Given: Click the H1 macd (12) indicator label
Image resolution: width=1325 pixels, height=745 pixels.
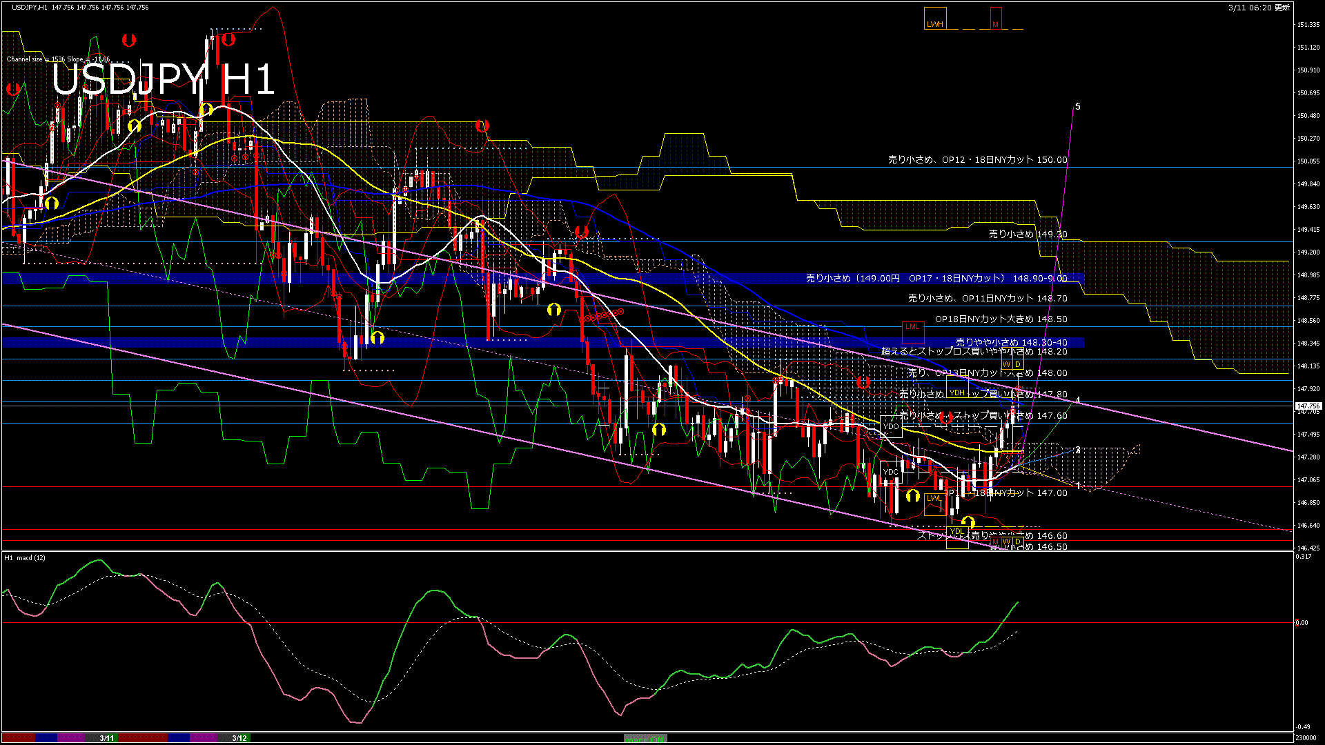Looking at the screenshot, I should (x=25, y=557).
